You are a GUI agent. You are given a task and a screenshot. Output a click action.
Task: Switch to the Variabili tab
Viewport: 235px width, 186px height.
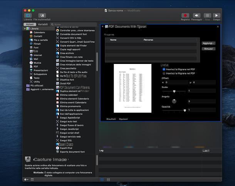click(x=43, y=24)
